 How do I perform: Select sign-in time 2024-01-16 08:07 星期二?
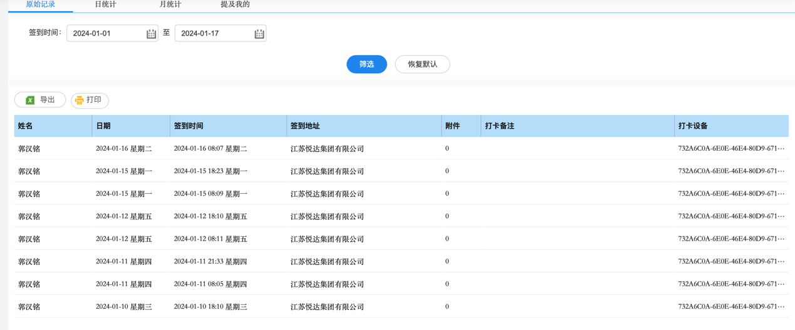click(x=210, y=149)
